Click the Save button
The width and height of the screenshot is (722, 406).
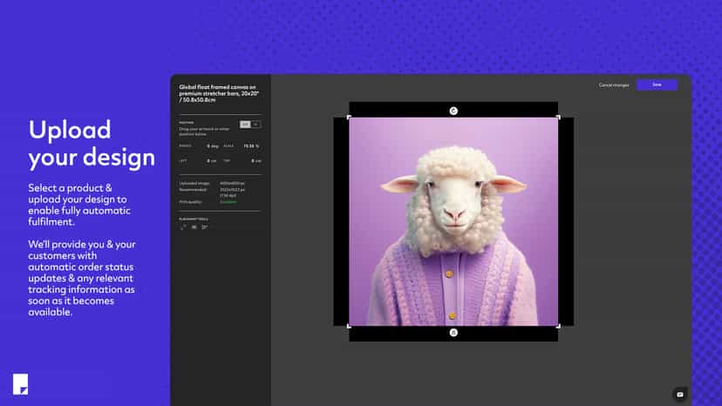[657, 85]
